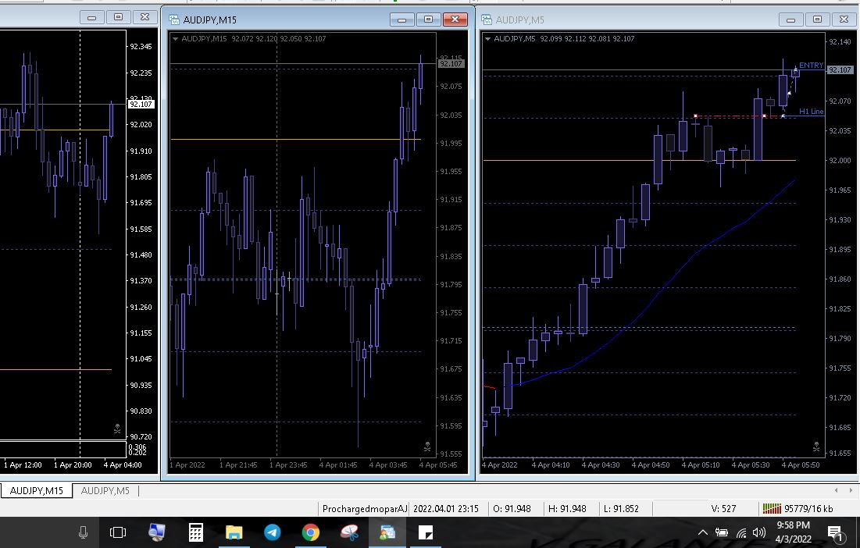Expand the hidden system tray icons chevron
Screen dimensions: 860x548
coord(702,532)
